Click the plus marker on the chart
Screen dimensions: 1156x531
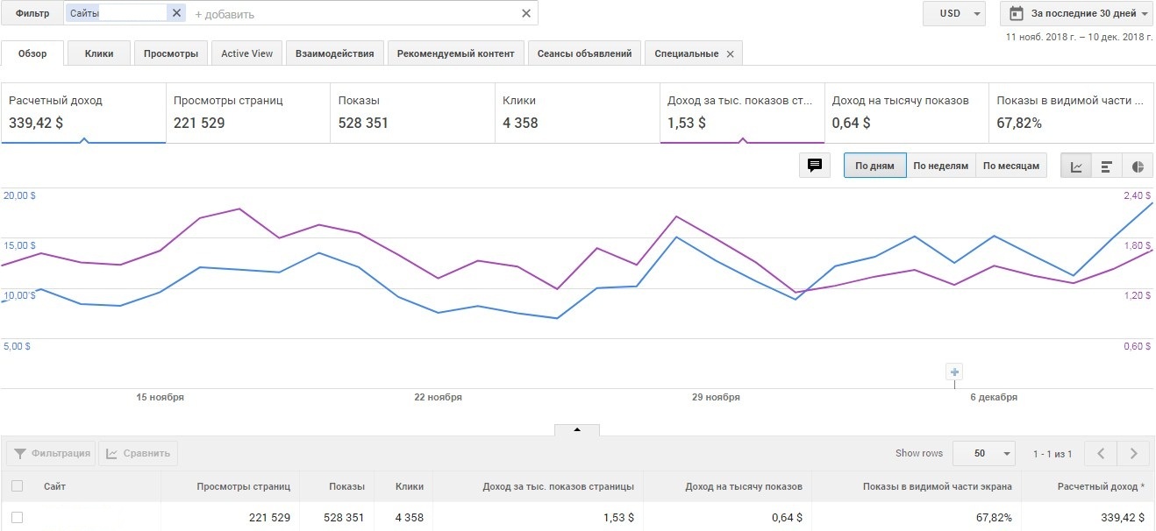click(955, 372)
